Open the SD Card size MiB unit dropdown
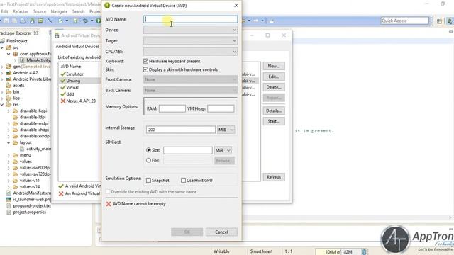Screen dimensions: 454x255 coord(223,150)
